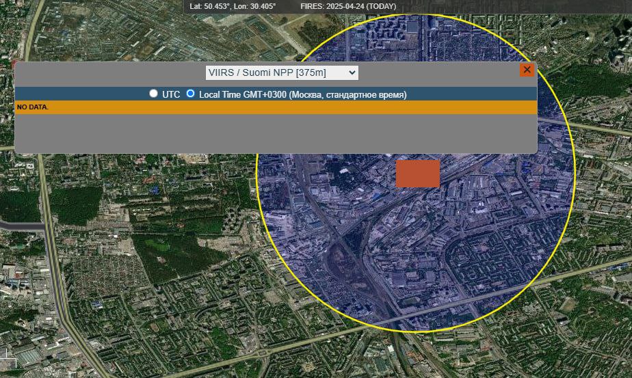The height and width of the screenshot is (378, 632).
Task: Click the dark top status bar between coordinates and date
Action: (x=288, y=6)
